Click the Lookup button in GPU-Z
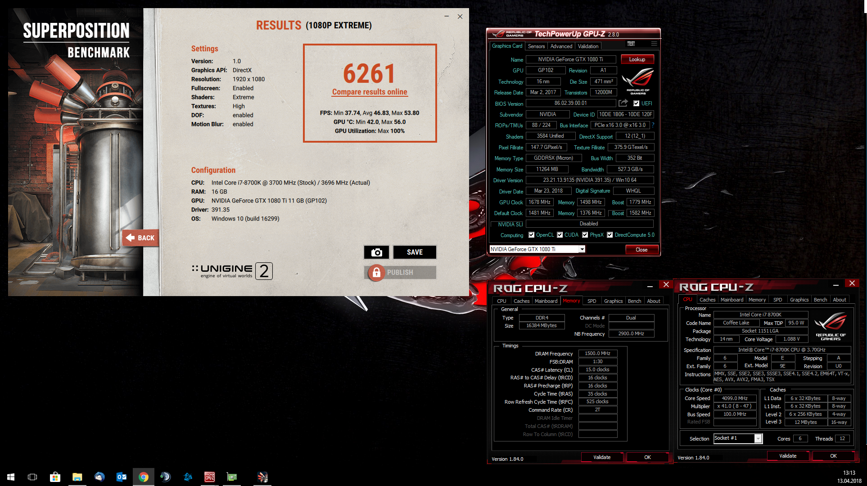867x486 pixels. [637, 59]
